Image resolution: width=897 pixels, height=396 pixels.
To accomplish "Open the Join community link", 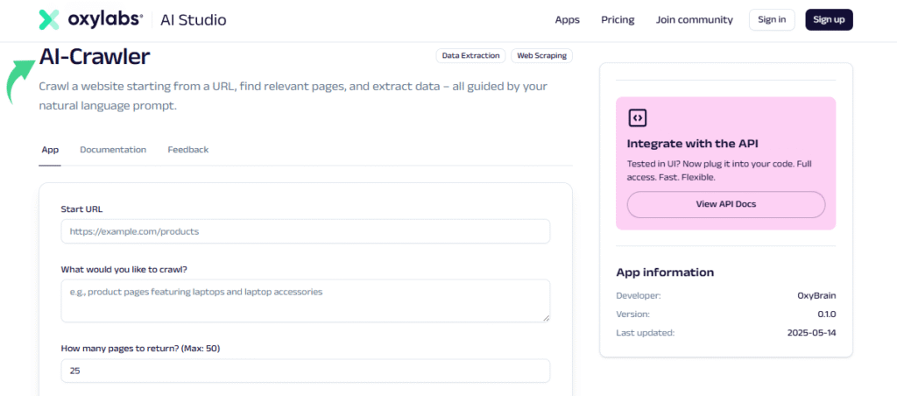I will (x=694, y=19).
